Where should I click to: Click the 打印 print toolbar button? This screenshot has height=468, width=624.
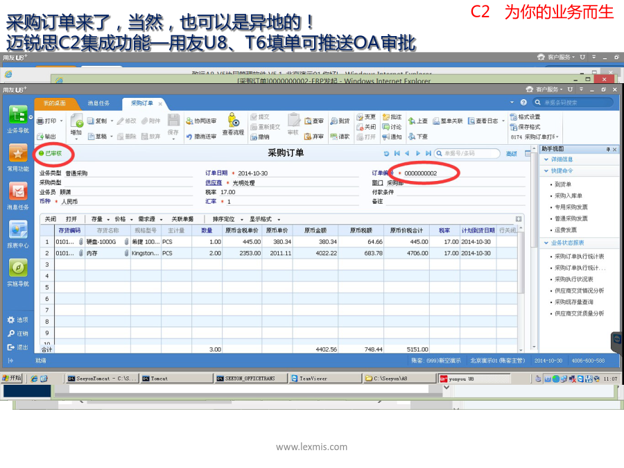(x=46, y=121)
